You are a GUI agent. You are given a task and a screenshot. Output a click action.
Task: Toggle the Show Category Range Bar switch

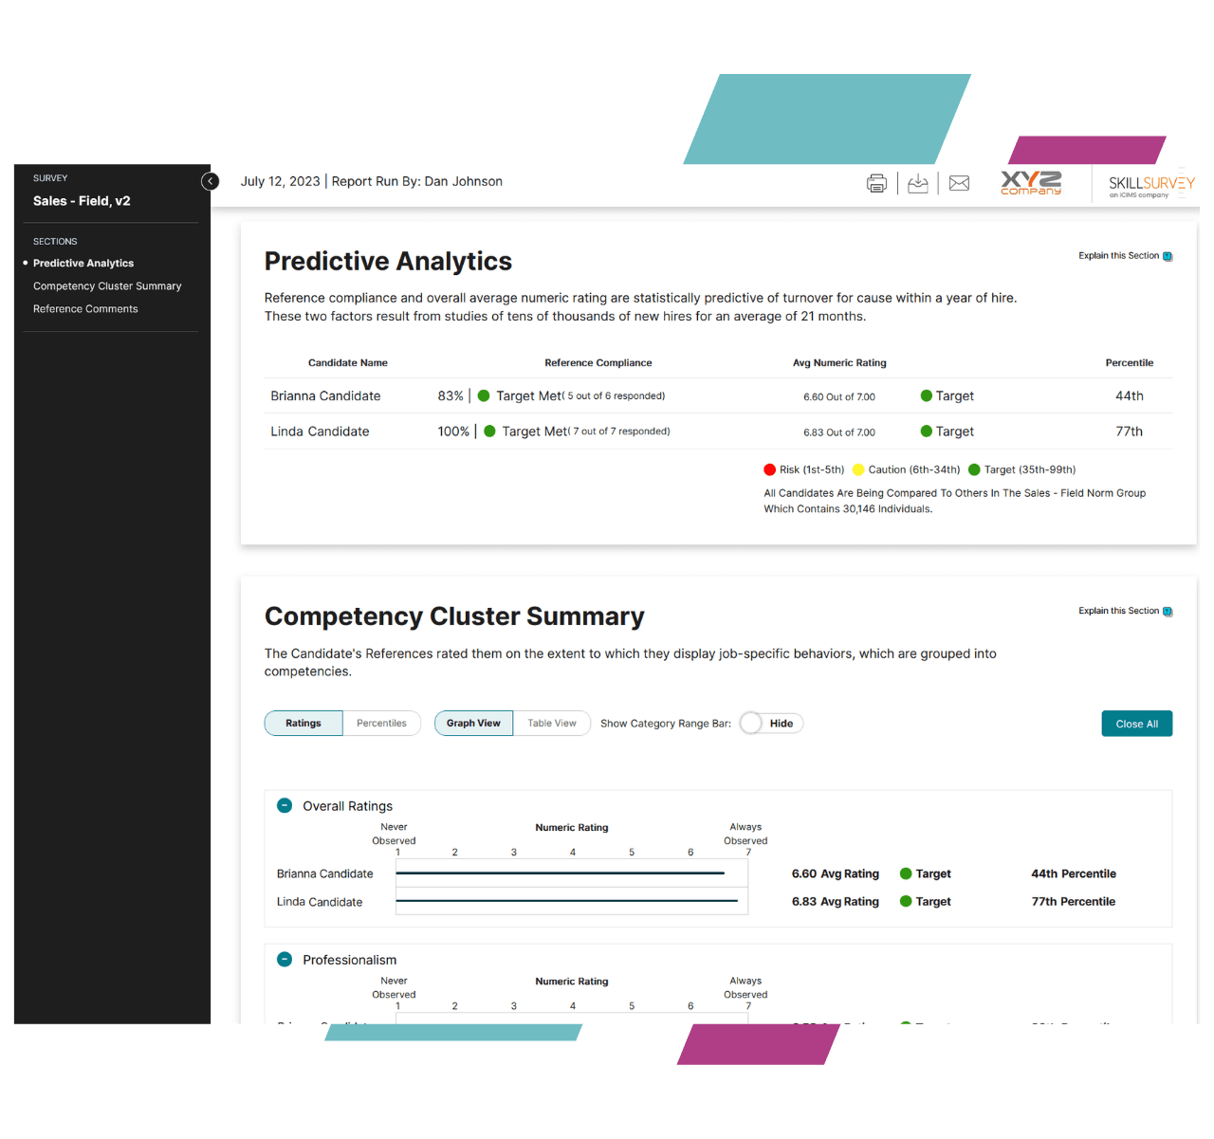752,724
